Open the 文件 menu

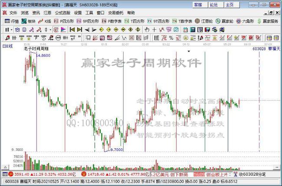[x=13, y=13]
